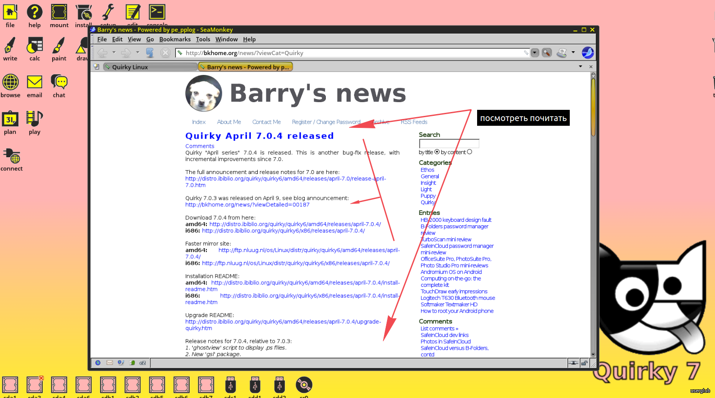Open Composer from status bar icon
Image resolution: width=715 pixels, height=398 pixels.
pos(121,363)
